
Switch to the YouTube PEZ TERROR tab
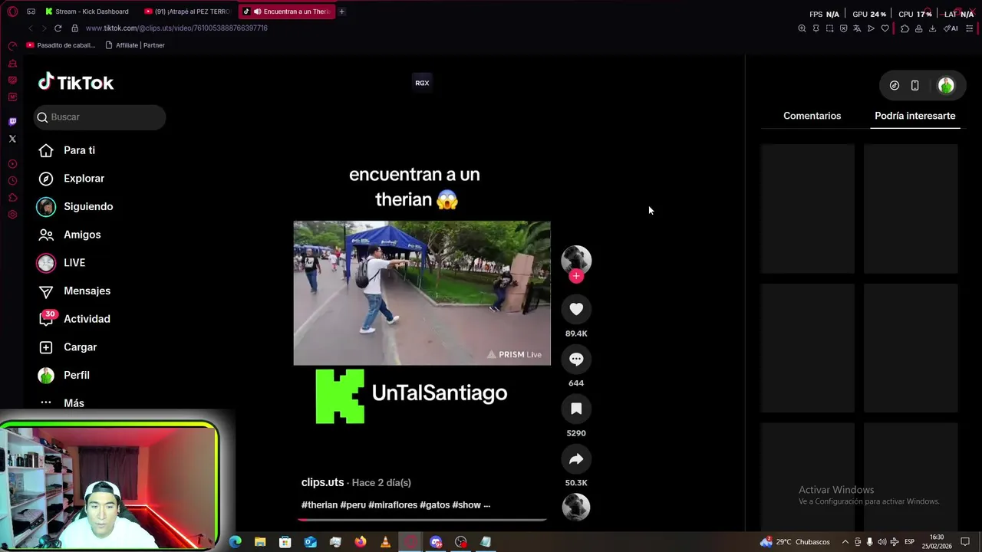coord(188,11)
